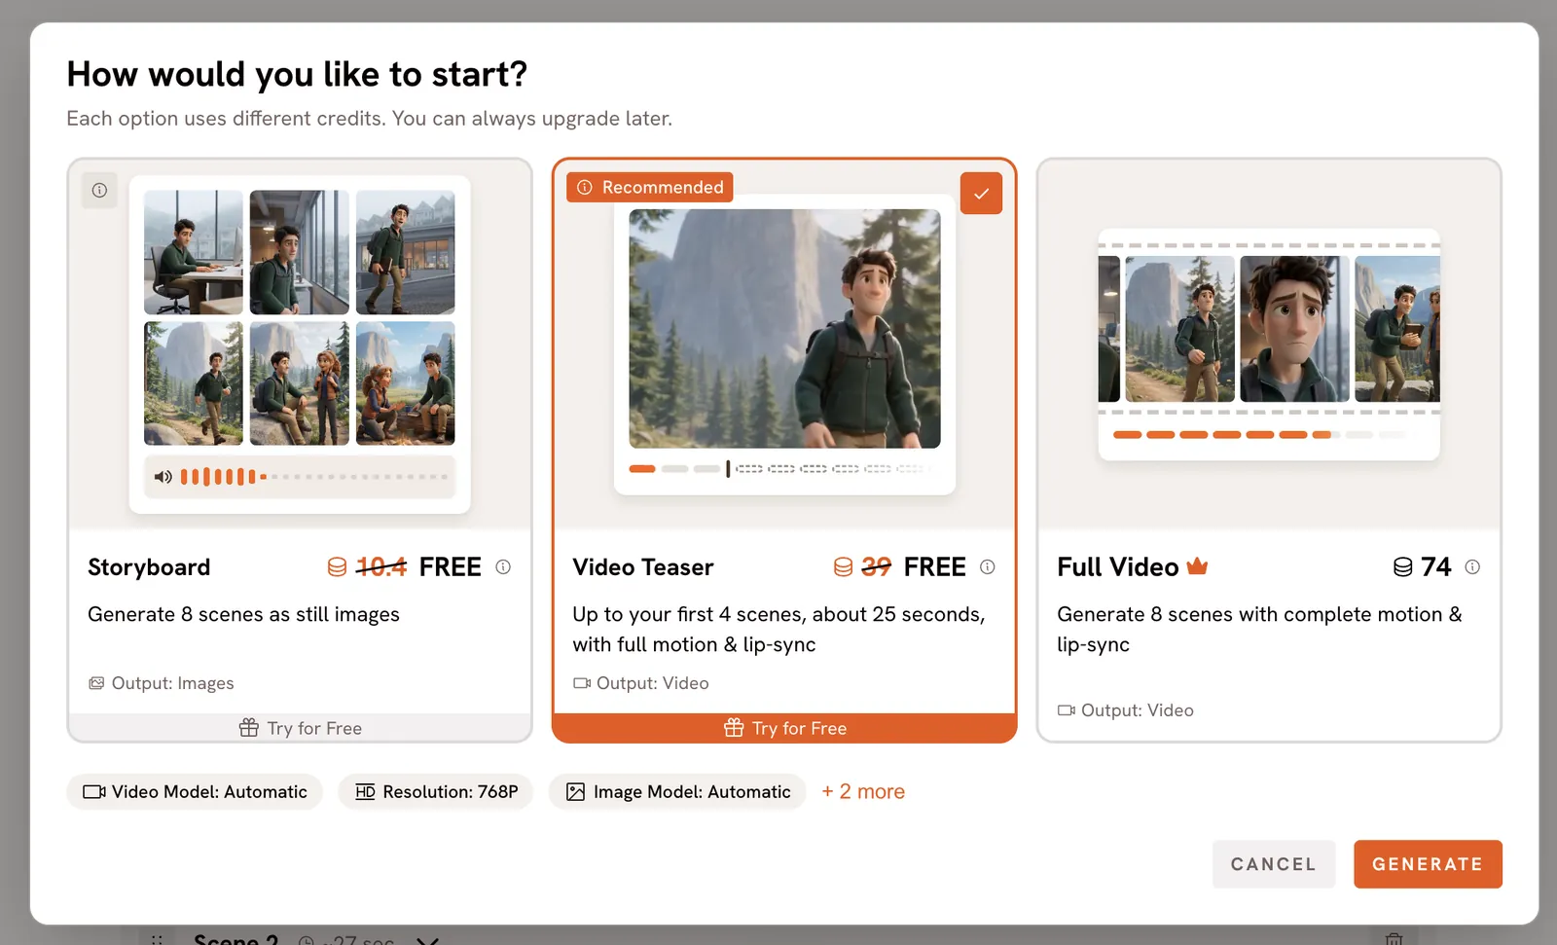Click the struck-through 39 credits on Video Teaser

[876, 566]
